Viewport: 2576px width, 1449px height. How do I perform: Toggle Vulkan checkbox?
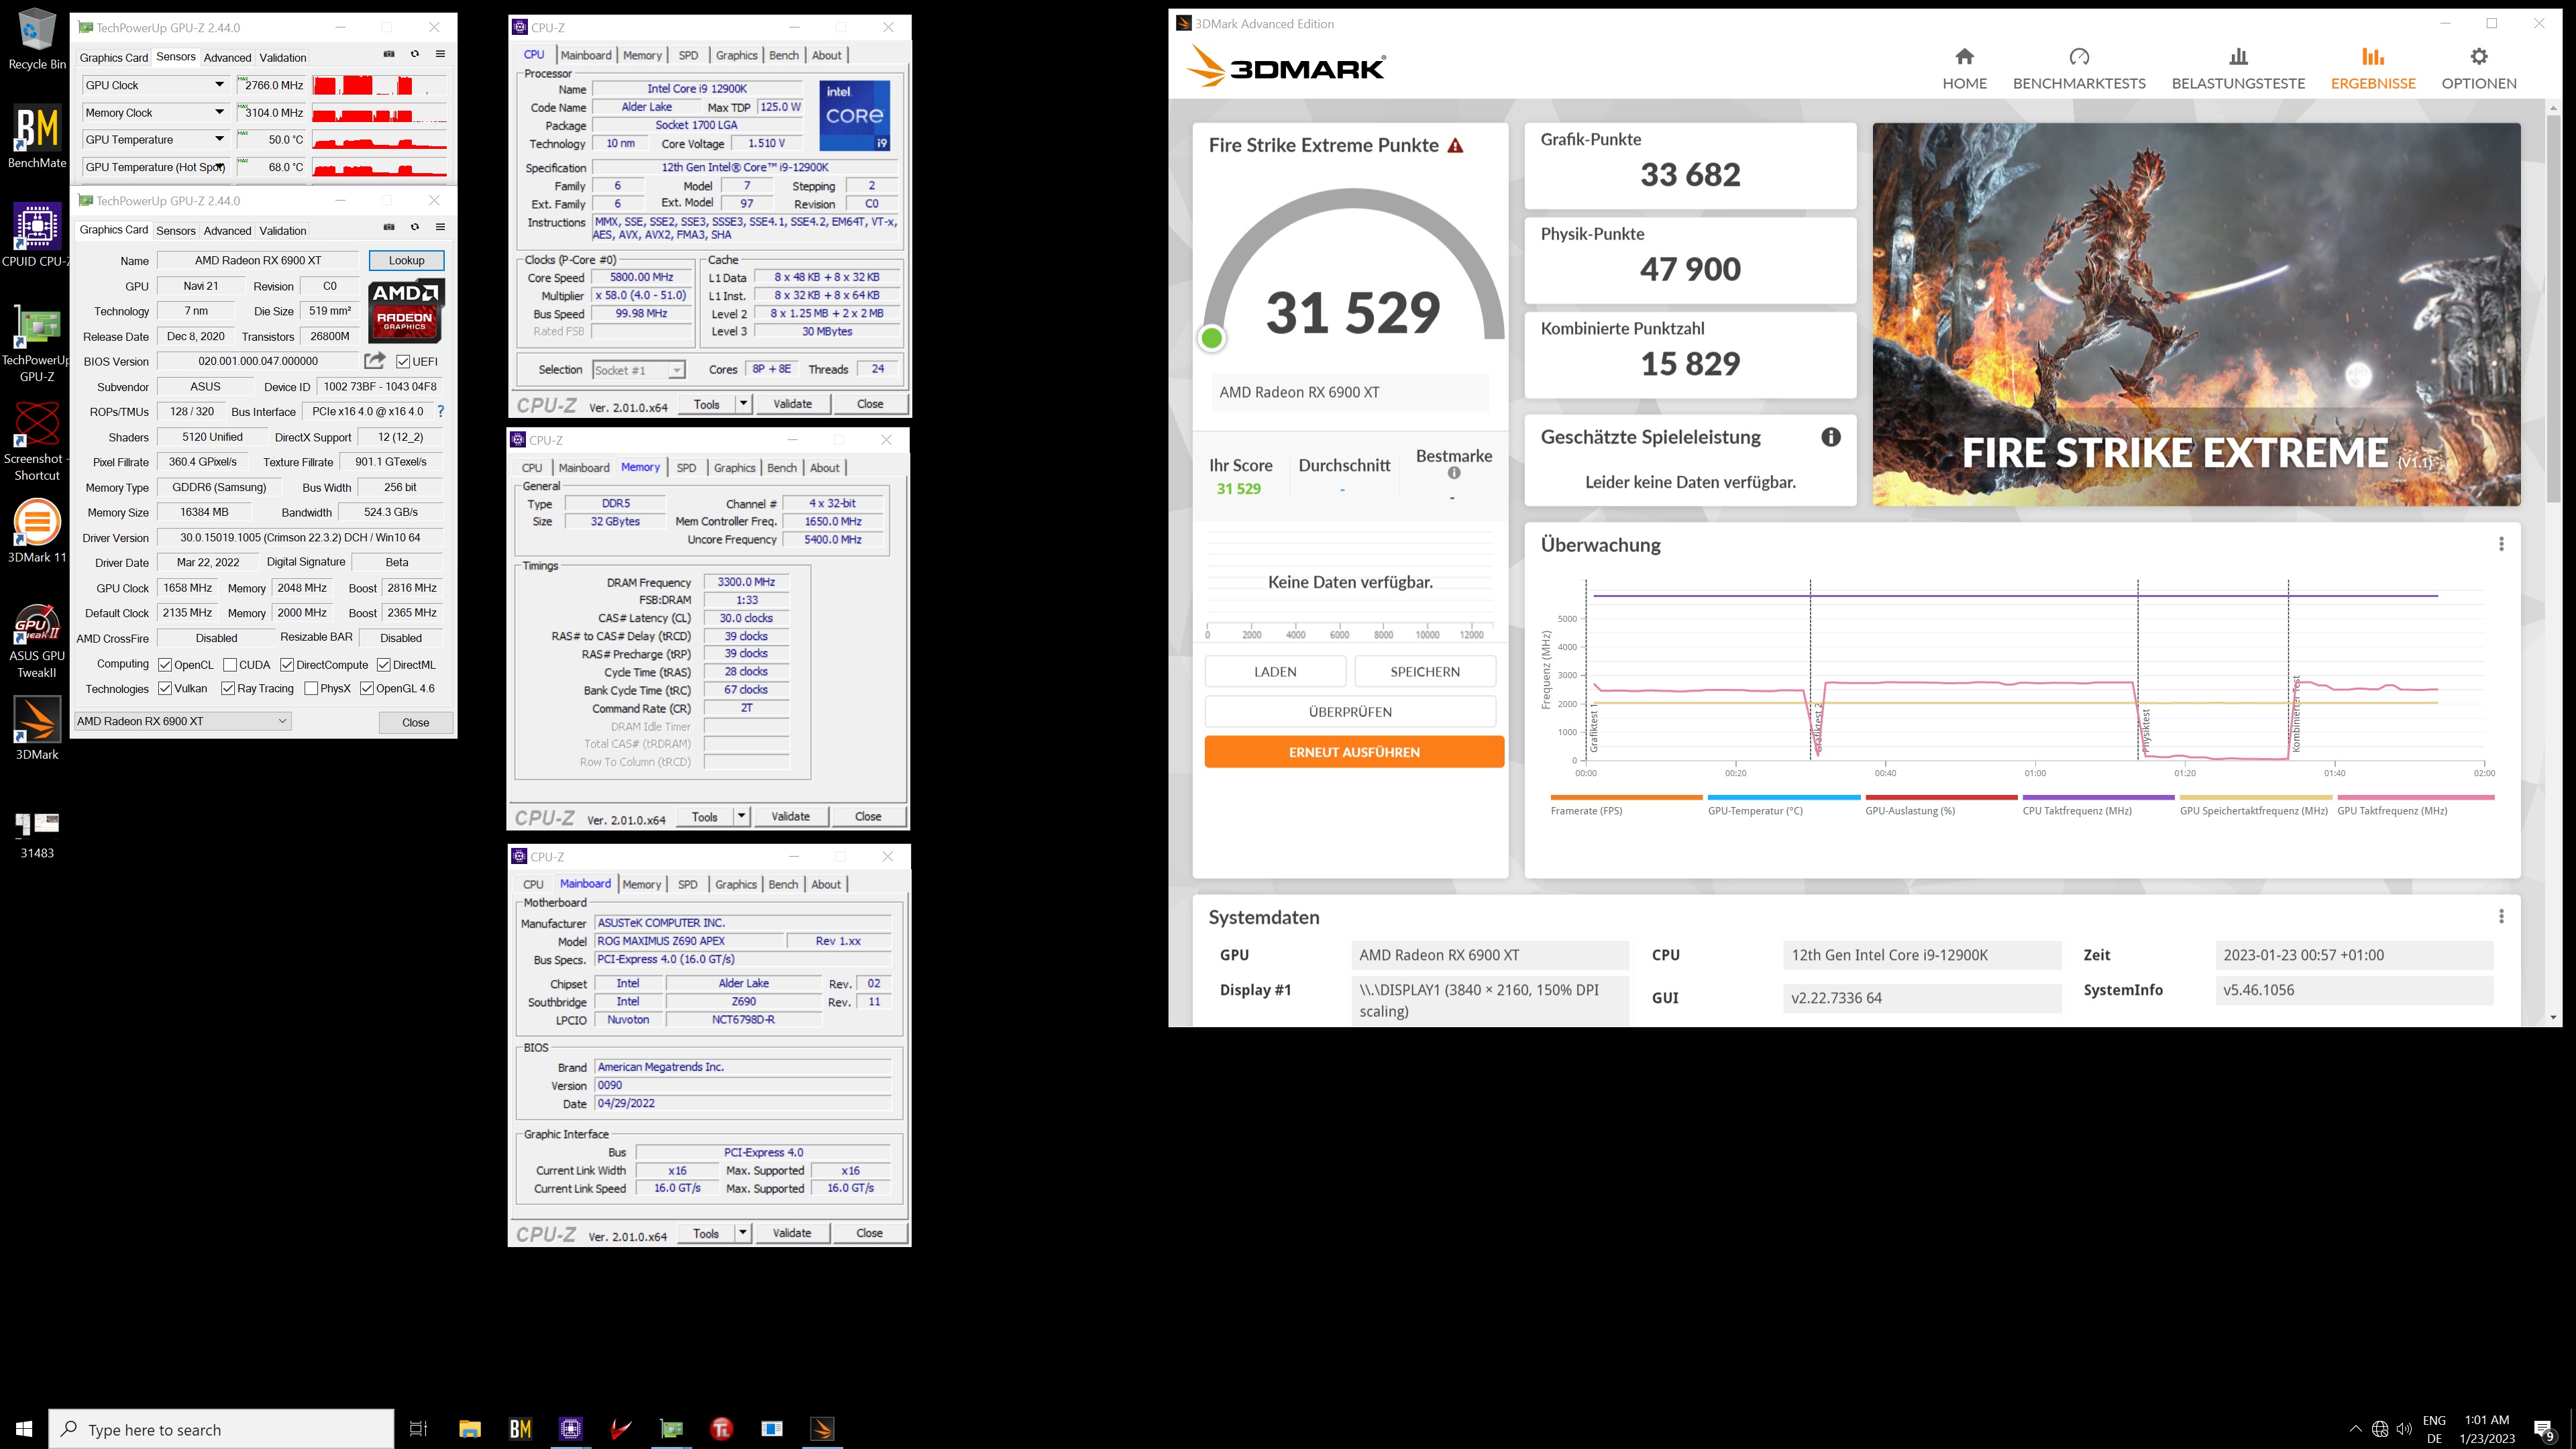pyautogui.click(x=165, y=689)
